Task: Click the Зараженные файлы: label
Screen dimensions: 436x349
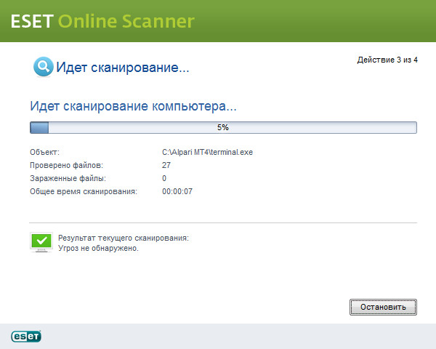Action: pos(68,178)
